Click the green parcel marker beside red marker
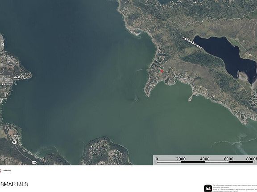The height and width of the screenshot is (192, 257). (x=159, y=71)
